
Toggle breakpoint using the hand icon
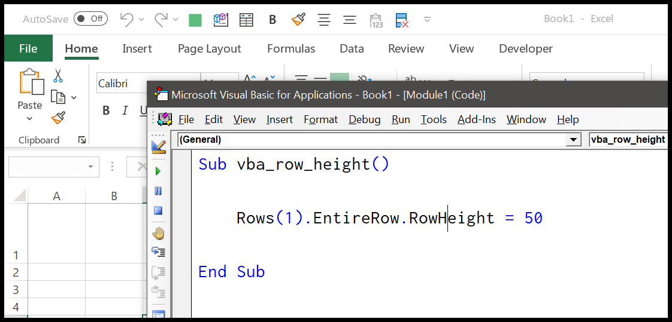point(158,232)
